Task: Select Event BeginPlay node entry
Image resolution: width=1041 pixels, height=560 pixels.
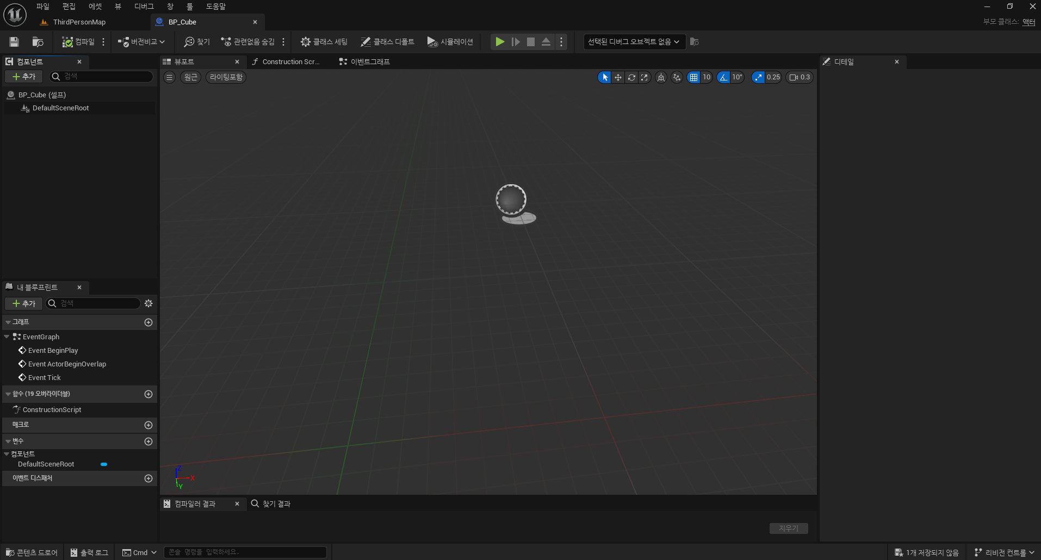Action: [53, 351]
